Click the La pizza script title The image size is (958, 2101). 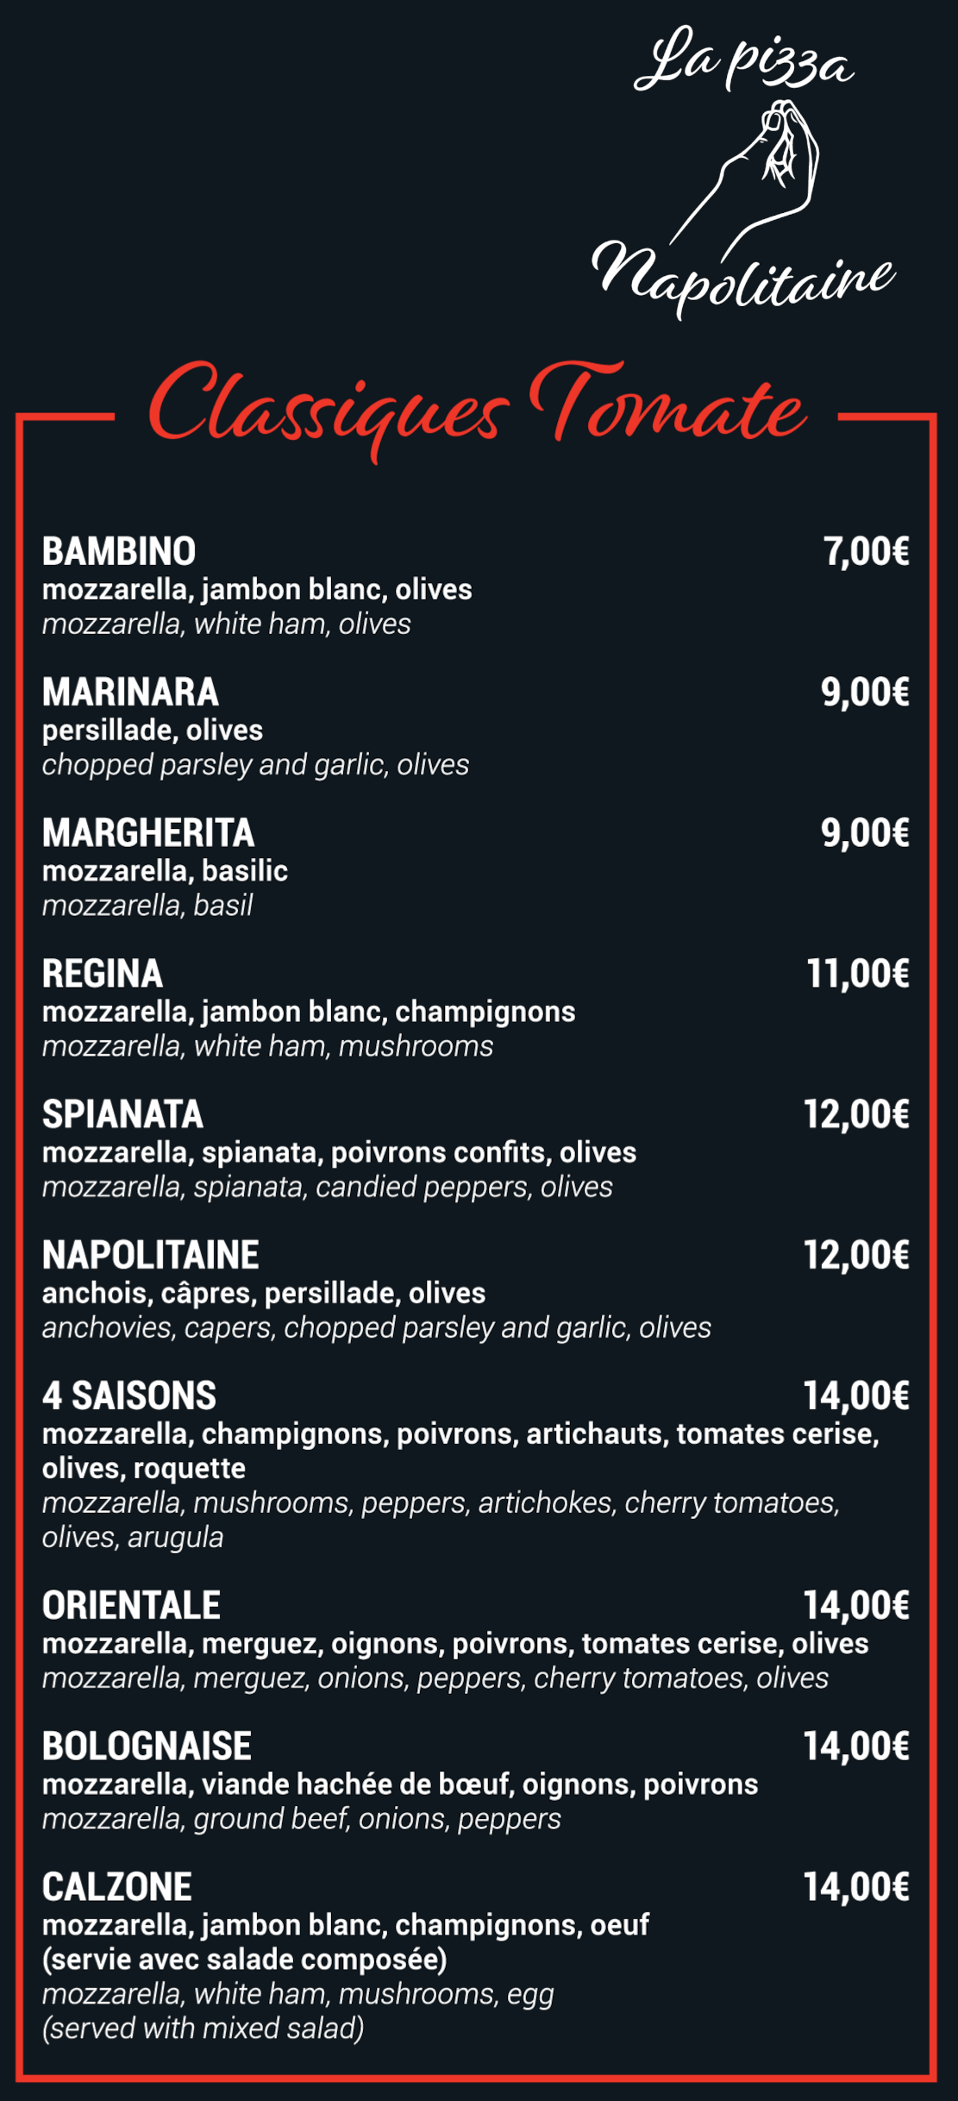click(x=744, y=59)
